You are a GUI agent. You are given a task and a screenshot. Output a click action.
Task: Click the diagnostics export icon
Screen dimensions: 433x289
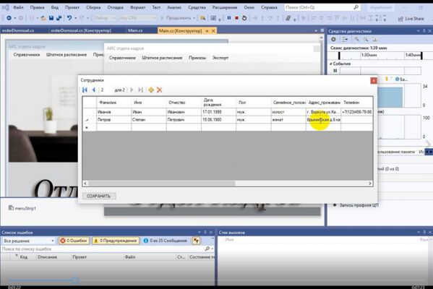346,40
